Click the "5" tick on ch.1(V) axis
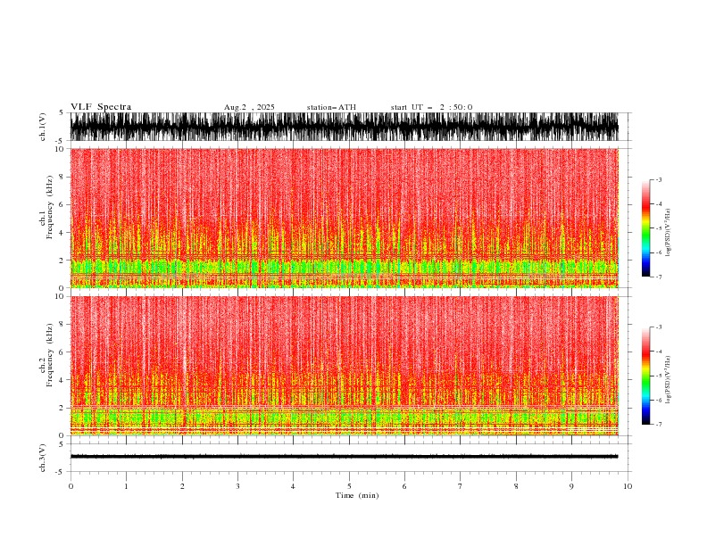The image size is (707, 546). click(62, 112)
